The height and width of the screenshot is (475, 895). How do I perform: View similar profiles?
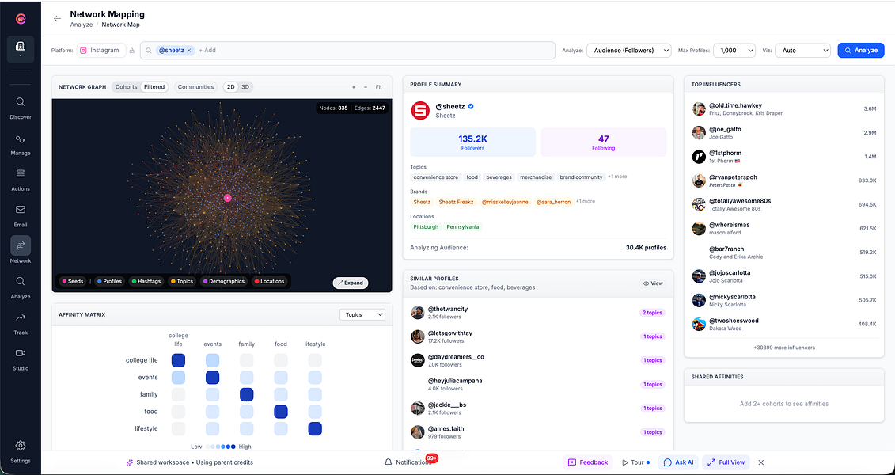coord(653,283)
